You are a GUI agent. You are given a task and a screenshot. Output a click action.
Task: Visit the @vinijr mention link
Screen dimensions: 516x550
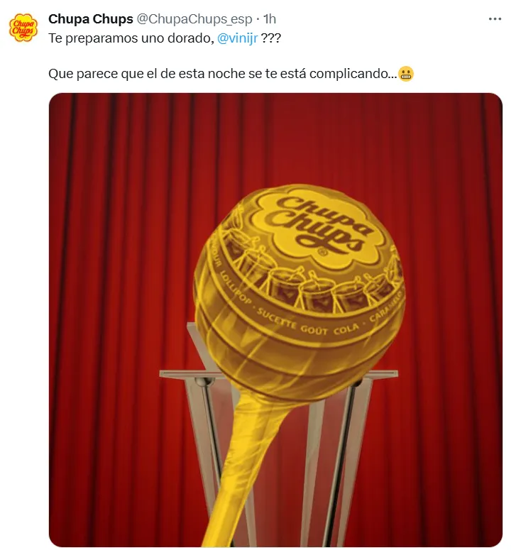click(x=238, y=38)
